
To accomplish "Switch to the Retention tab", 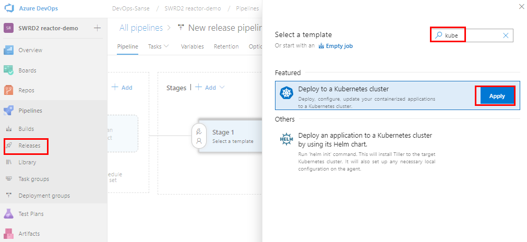I will [226, 46].
